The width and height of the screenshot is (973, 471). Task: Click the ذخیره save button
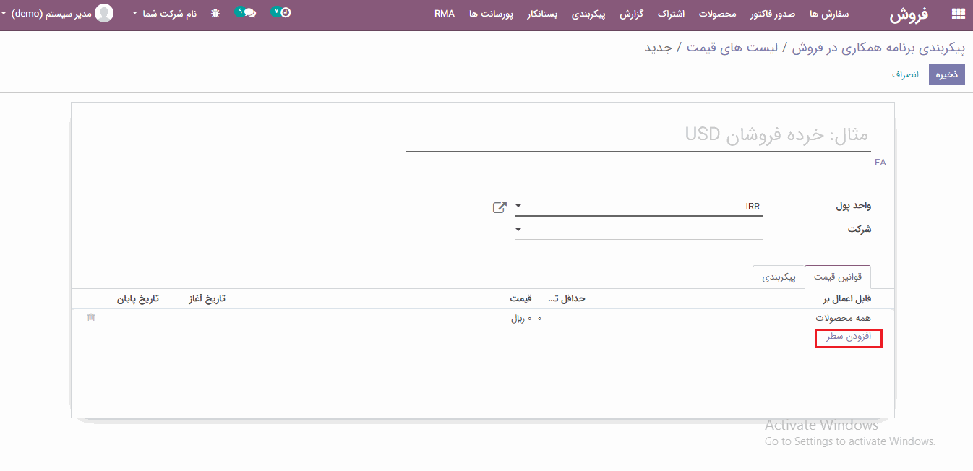coord(947,74)
